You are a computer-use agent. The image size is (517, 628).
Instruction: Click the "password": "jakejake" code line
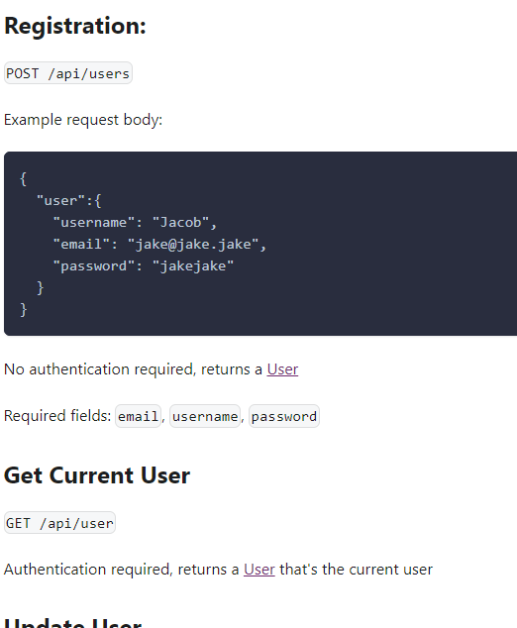[x=144, y=265]
